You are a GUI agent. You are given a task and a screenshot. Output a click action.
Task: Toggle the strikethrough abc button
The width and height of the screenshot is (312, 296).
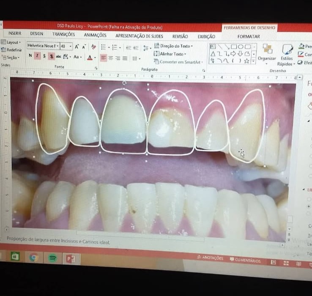click(58, 56)
